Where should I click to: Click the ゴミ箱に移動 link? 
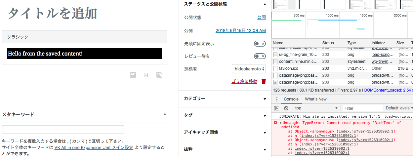244,81
